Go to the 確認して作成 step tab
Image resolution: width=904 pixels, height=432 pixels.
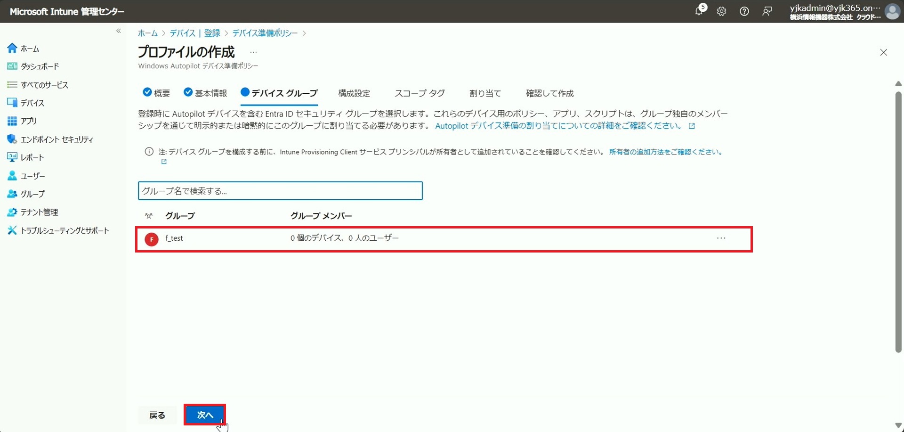pos(549,93)
